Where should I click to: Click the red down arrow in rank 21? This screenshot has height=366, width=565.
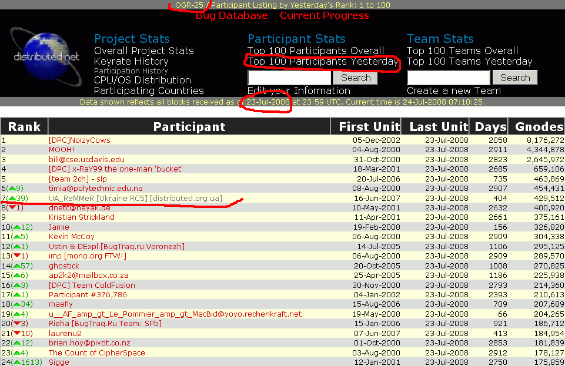(x=17, y=333)
